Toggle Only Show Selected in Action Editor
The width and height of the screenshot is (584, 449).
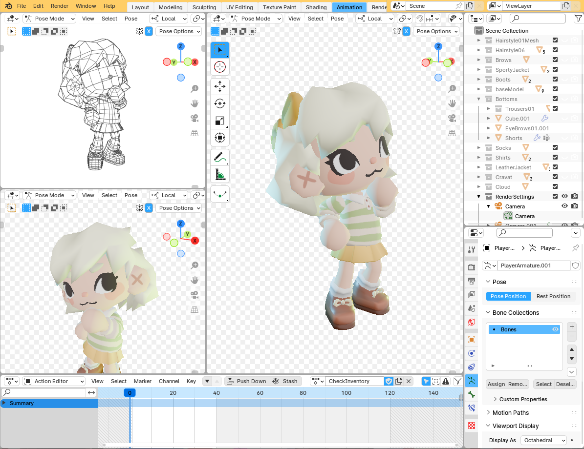point(426,381)
